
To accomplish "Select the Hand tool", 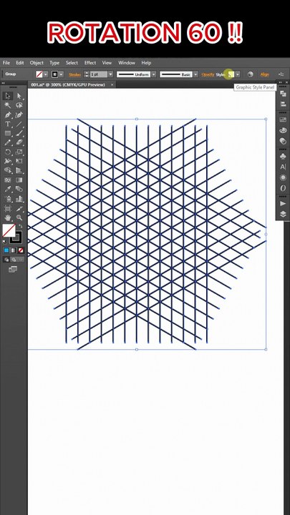I will (8, 217).
